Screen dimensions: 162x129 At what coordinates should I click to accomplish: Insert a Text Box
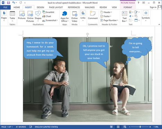click(125, 16)
